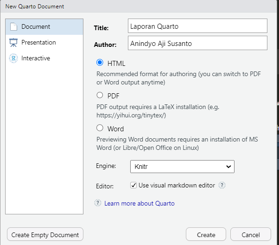Click the Engine dropdown chevron arrow
This screenshot has height=245, width=279.
228,167
